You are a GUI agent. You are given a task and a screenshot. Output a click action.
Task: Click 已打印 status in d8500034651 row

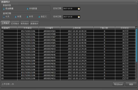(125, 78)
